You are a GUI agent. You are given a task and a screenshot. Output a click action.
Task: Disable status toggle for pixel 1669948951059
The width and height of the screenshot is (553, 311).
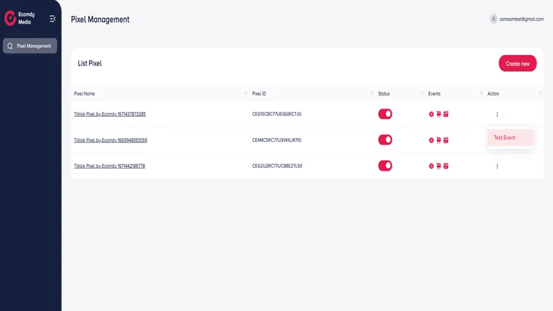385,140
